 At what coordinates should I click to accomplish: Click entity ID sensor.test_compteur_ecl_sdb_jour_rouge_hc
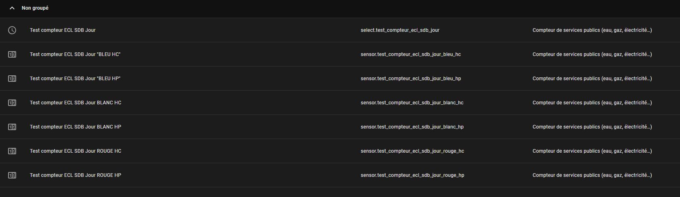(412, 151)
